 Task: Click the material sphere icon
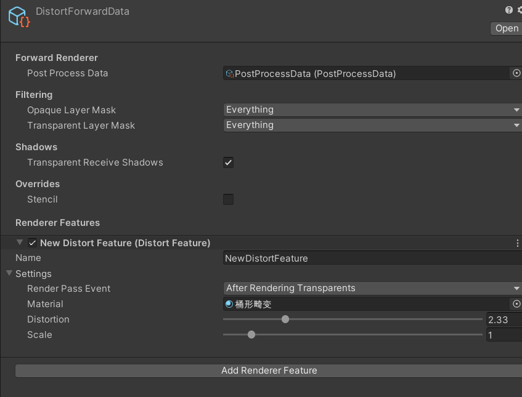(x=229, y=304)
